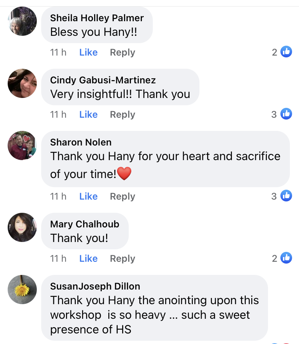The width and height of the screenshot is (299, 344).
Task: Open Sharon Nolen's profile picture
Action: [22, 145]
